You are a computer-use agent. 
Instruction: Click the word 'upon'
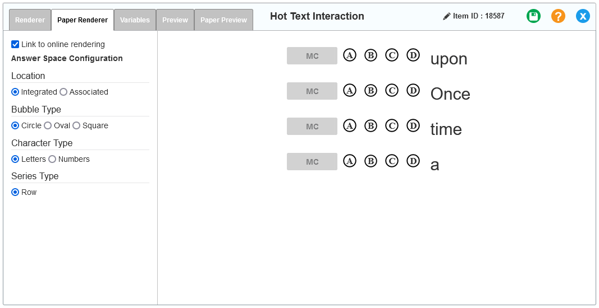(449, 59)
